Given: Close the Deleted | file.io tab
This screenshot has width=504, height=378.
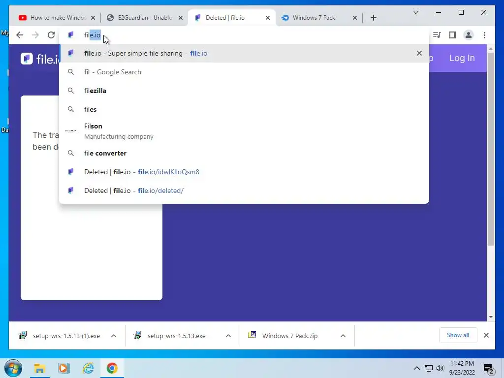Looking at the screenshot, I should (268, 18).
